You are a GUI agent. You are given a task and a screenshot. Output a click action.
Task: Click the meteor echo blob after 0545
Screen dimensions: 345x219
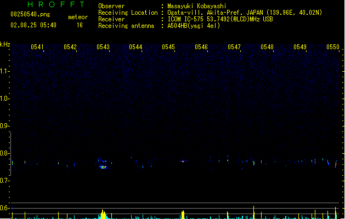[183, 162]
